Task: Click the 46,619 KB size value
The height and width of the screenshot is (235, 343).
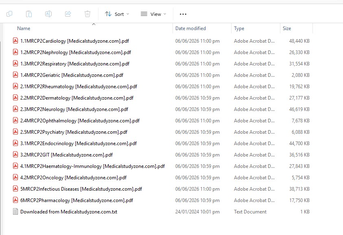Action: (x=299, y=109)
